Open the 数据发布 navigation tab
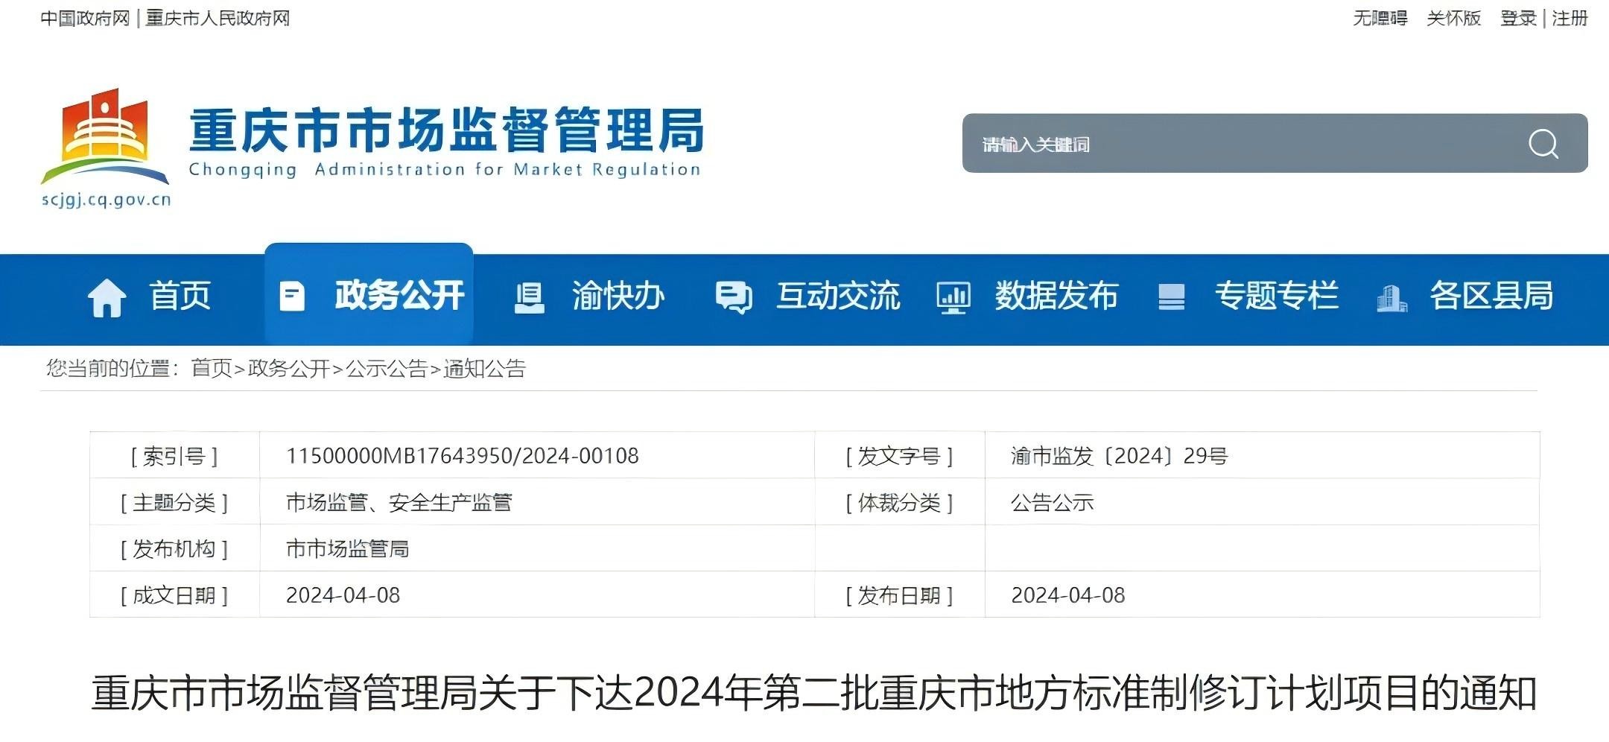 pyautogui.click(x=1056, y=297)
